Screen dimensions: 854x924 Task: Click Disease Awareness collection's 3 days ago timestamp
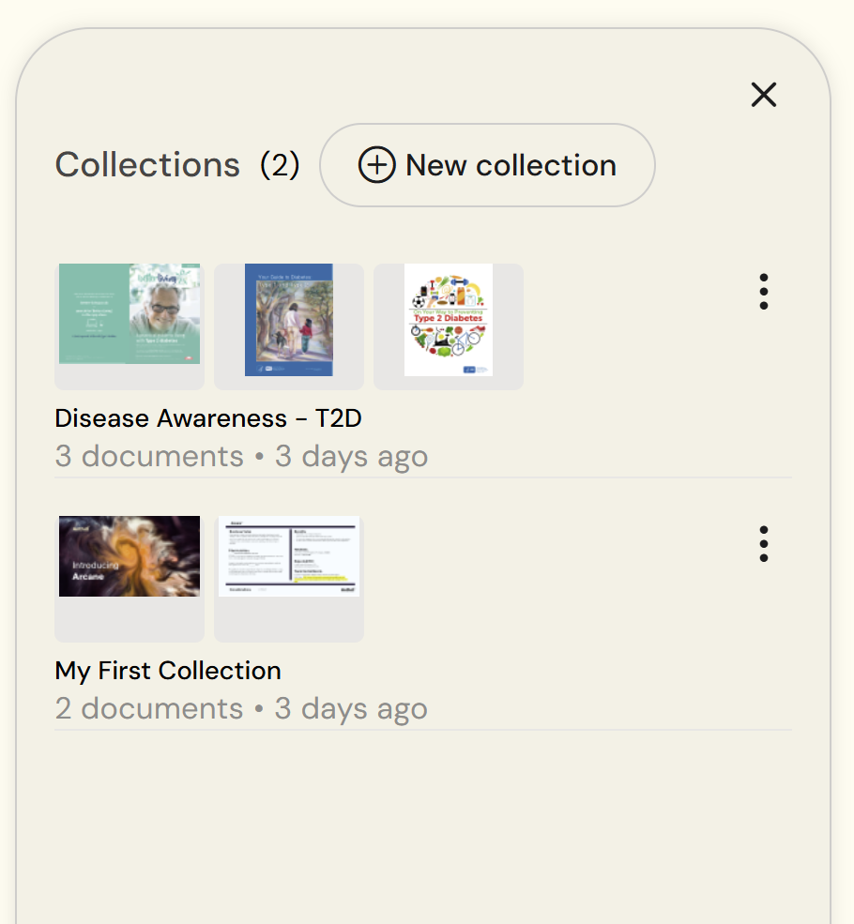[x=351, y=456]
